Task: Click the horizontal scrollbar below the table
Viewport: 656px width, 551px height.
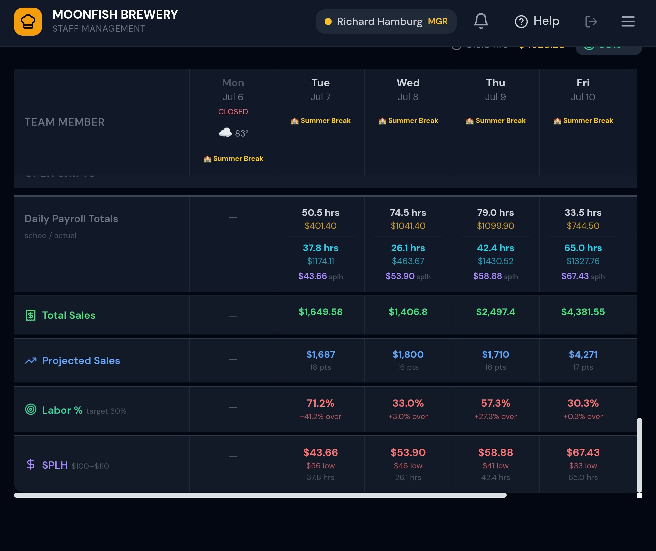Action: pos(260,495)
